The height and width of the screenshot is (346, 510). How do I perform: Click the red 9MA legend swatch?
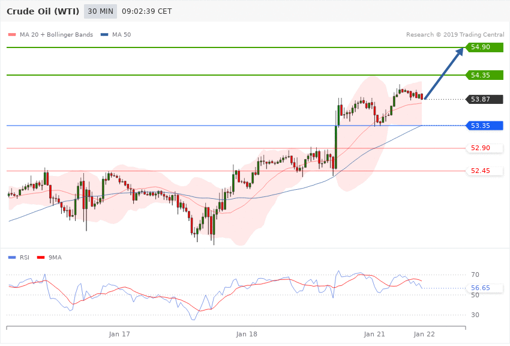(41, 258)
